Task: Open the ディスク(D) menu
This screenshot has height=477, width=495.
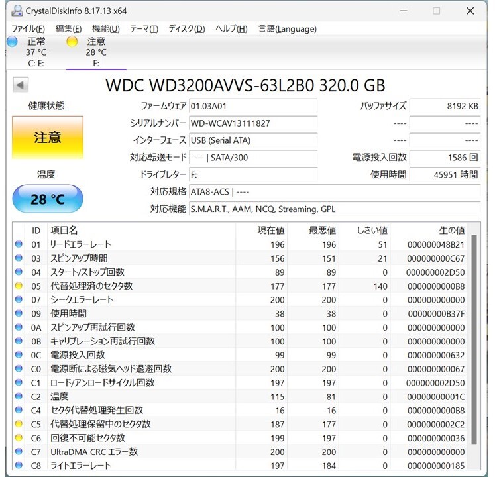Action: click(x=187, y=29)
